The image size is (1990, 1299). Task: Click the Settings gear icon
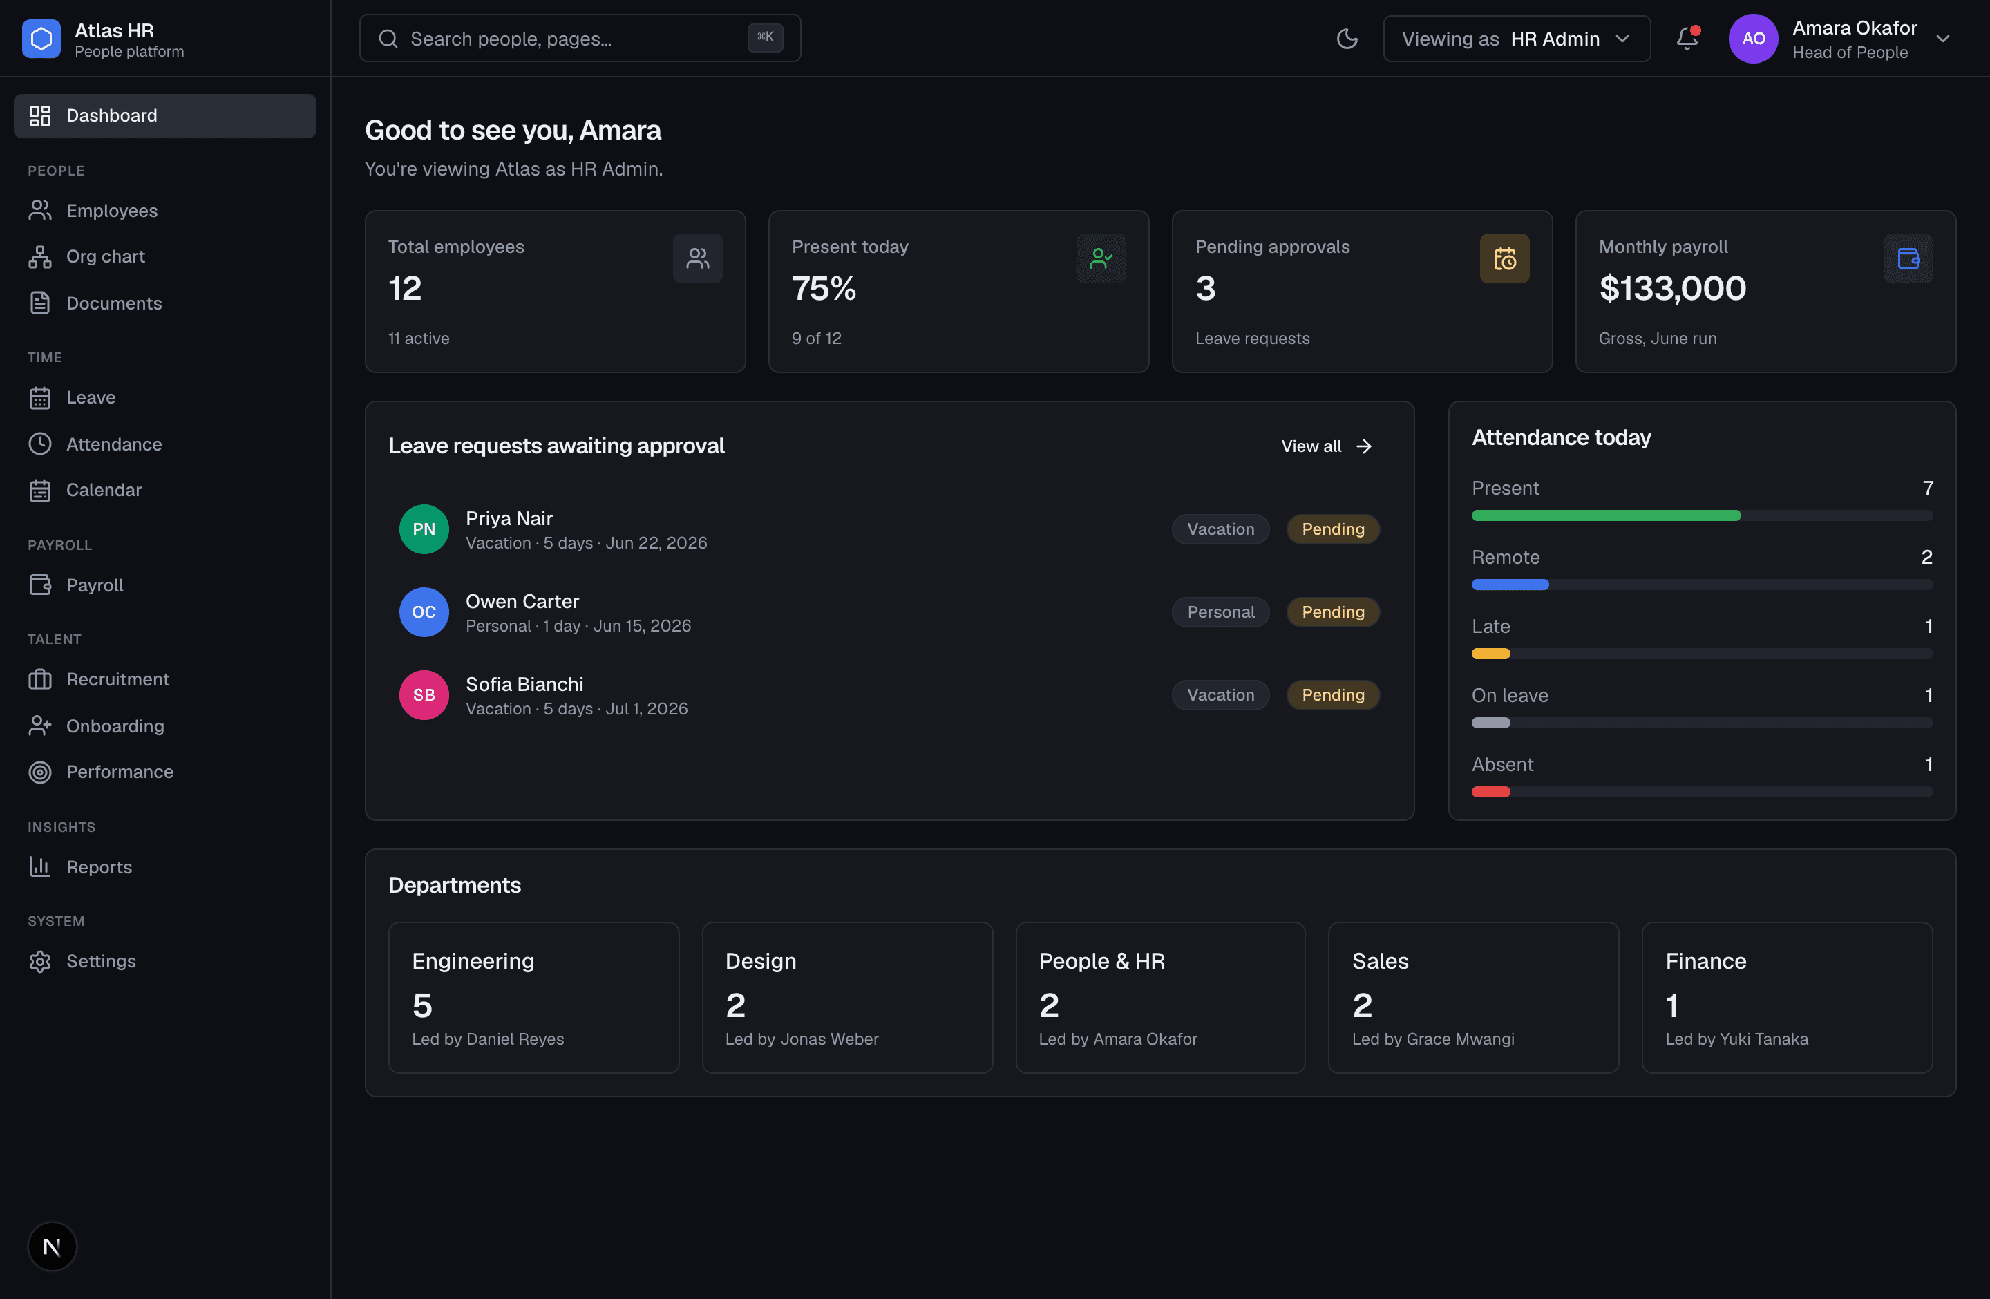[x=40, y=961]
